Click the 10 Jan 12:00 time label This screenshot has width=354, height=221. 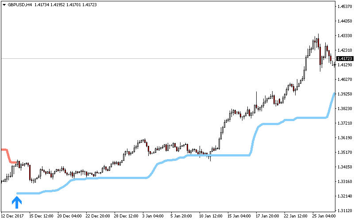(x=210, y=217)
